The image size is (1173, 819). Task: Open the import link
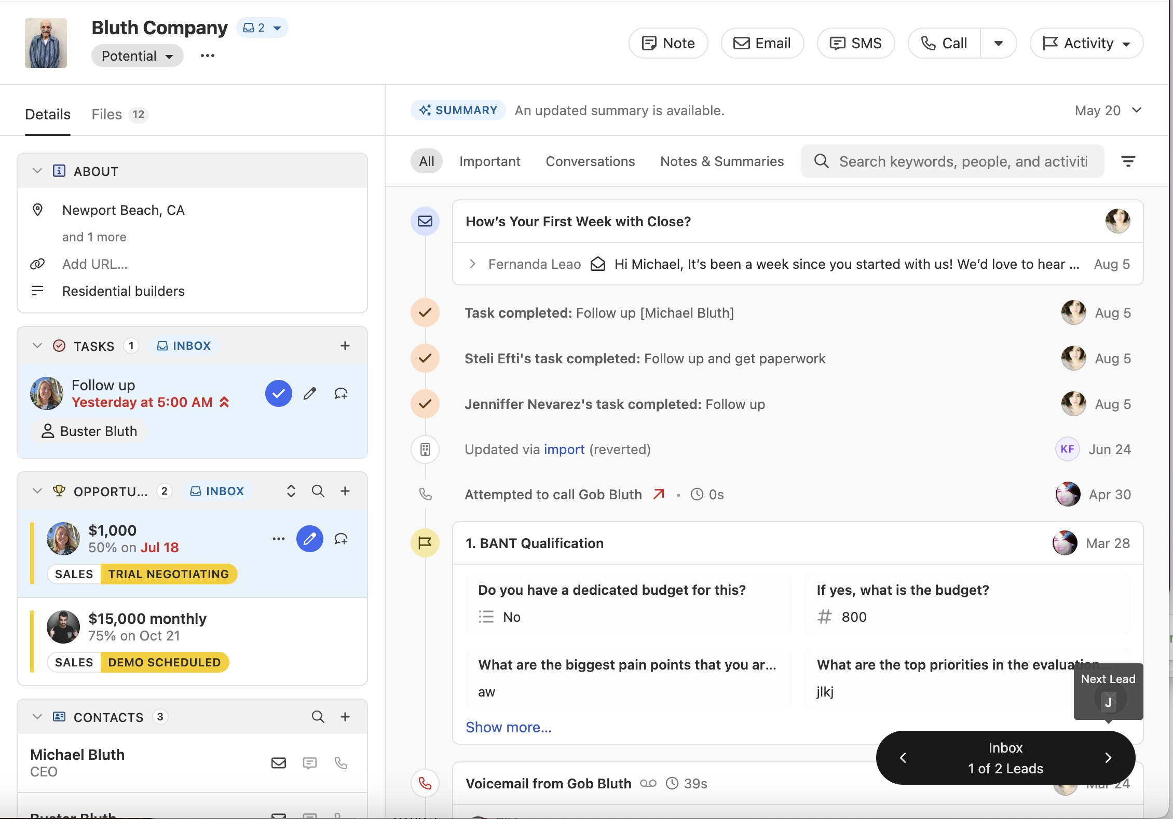pyautogui.click(x=564, y=449)
